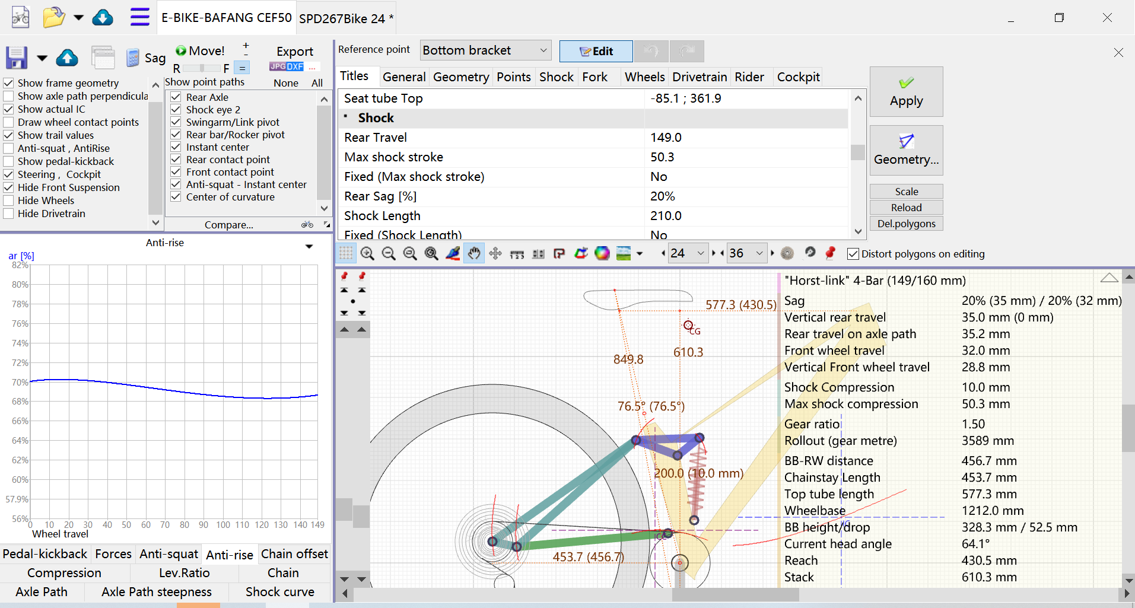Open the hamburger main menu

[x=140, y=17]
